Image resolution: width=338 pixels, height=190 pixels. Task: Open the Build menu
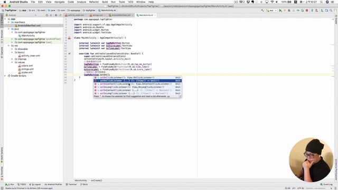tap(105, 2)
